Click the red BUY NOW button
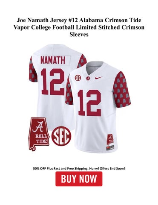 (x=79, y=179)
